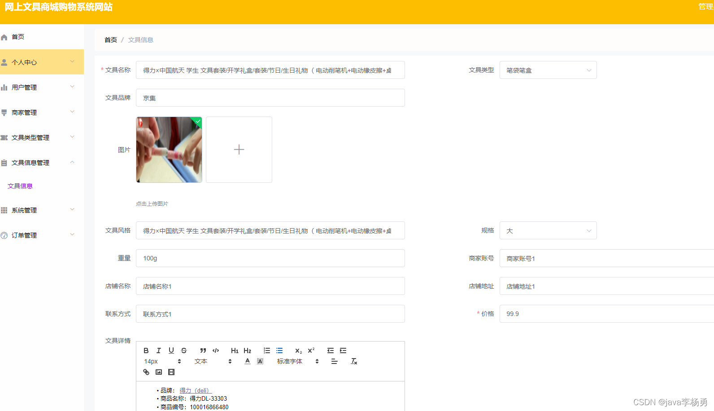Focus the 文具风格 input field
This screenshot has height=411, width=714.
(x=270, y=230)
